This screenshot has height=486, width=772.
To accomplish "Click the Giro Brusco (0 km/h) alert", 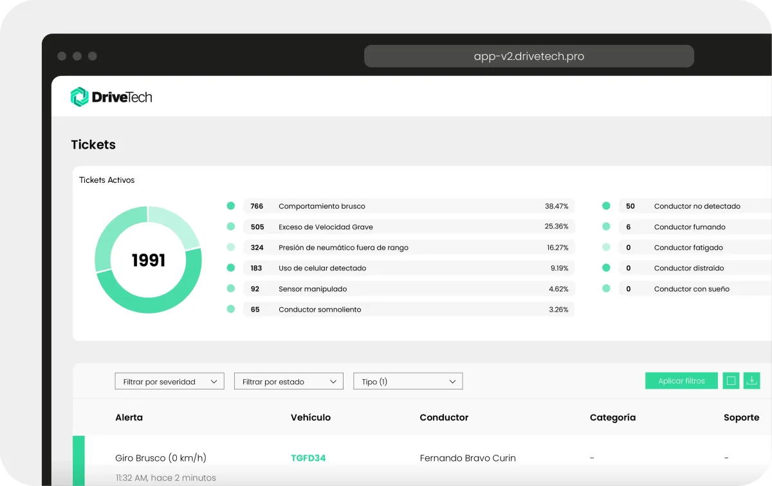I will (161, 458).
